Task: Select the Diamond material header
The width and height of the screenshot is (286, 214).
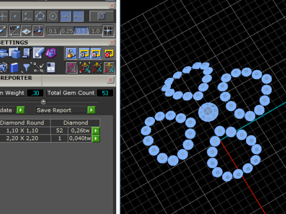Action: [x=75, y=123]
